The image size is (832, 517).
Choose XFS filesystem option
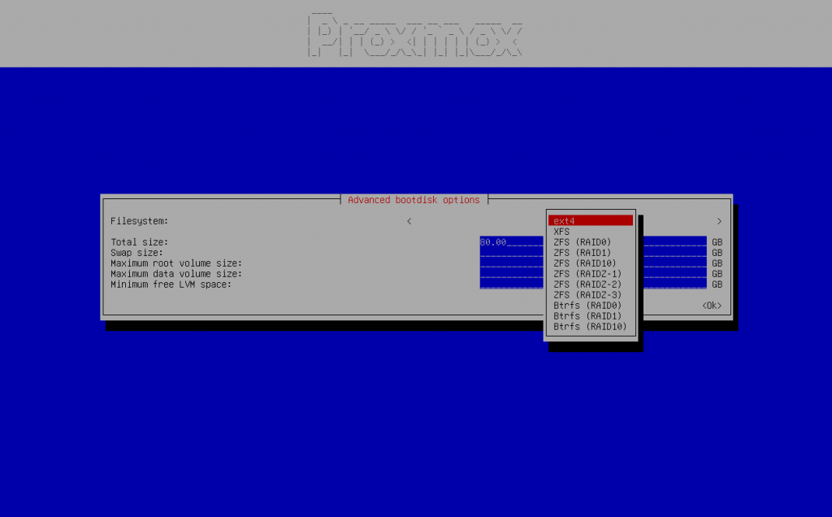point(561,232)
